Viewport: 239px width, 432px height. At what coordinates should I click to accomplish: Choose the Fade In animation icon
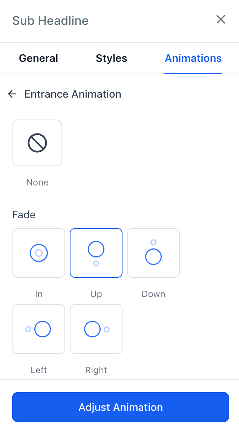[39, 253]
